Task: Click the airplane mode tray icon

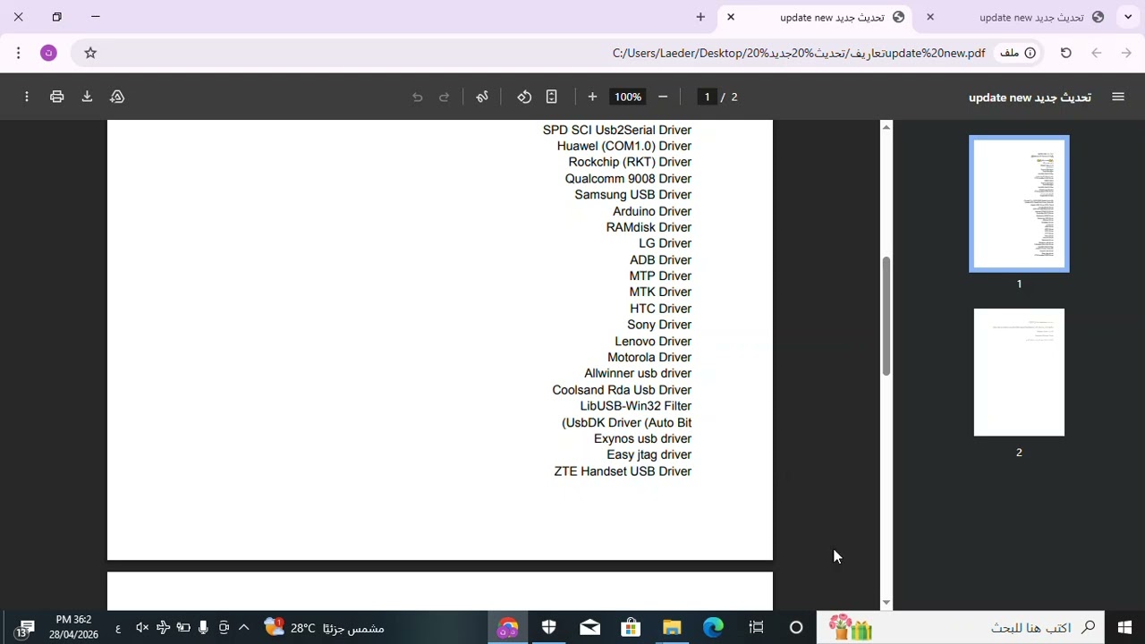Action: 163,628
